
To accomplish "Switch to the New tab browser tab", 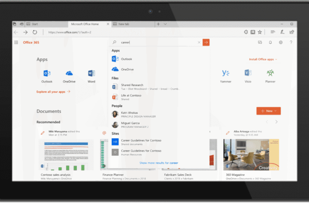I will [133, 24].
